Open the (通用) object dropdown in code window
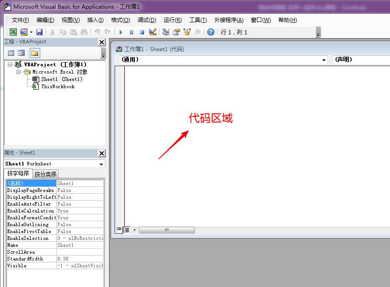This screenshot has height=287, width=390. click(324, 60)
